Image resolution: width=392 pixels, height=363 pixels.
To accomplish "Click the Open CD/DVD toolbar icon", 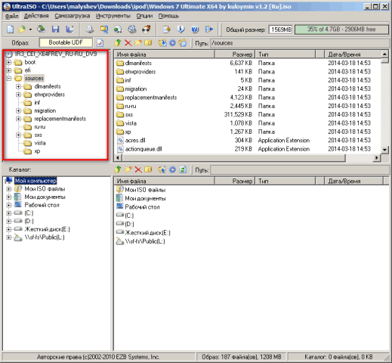I will [x=41, y=29].
